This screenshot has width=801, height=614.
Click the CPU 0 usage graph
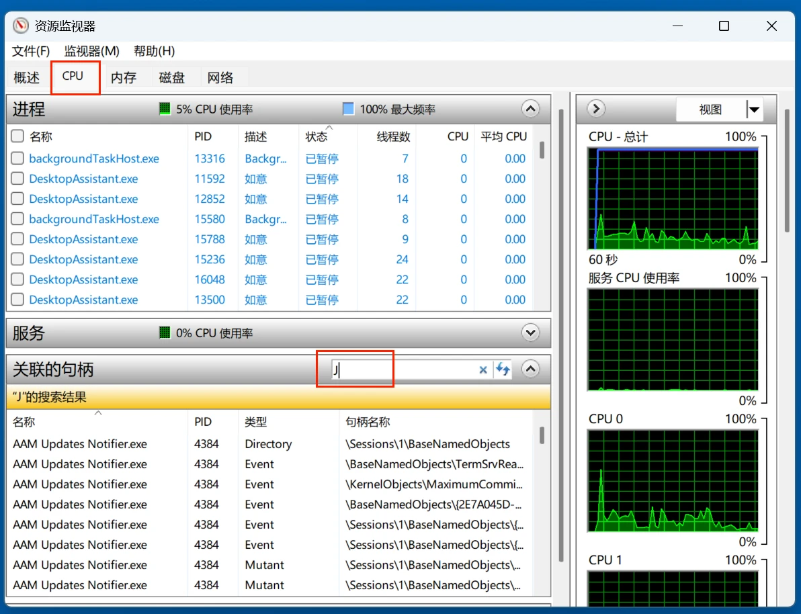(673, 481)
